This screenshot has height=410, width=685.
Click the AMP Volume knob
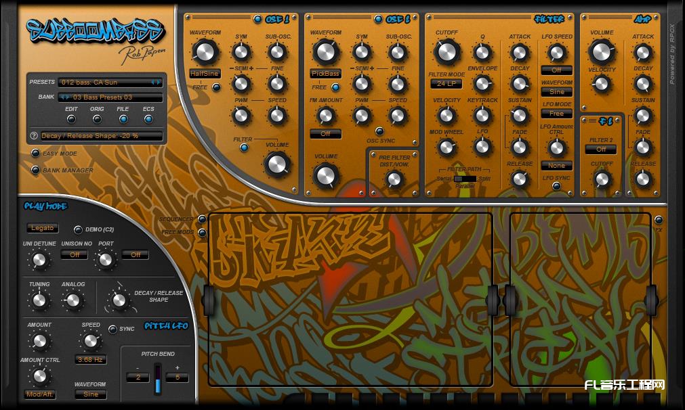click(x=602, y=51)
